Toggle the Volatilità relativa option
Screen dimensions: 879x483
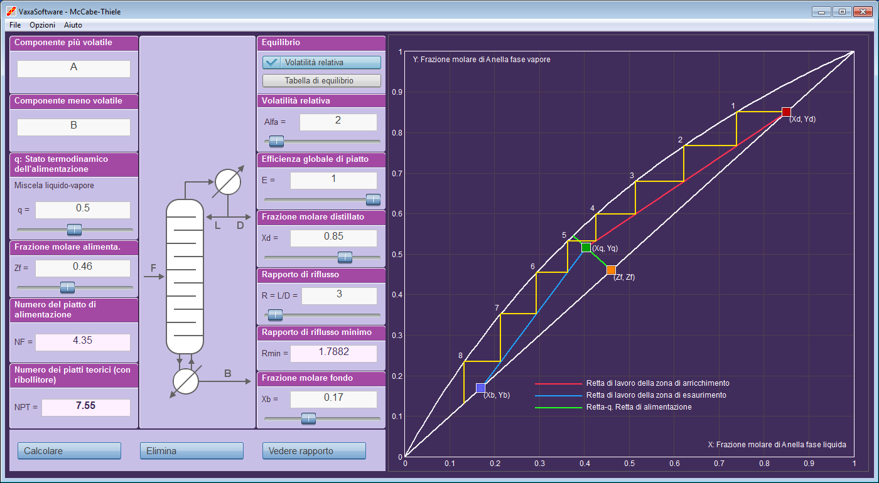321,63
